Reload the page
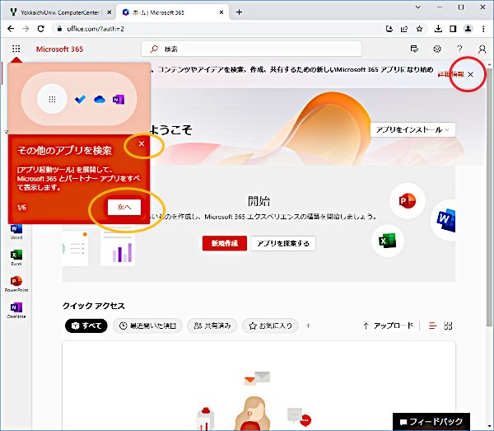Image resolution: width=494 pixels, height=431 pixels. coord(41,29)
